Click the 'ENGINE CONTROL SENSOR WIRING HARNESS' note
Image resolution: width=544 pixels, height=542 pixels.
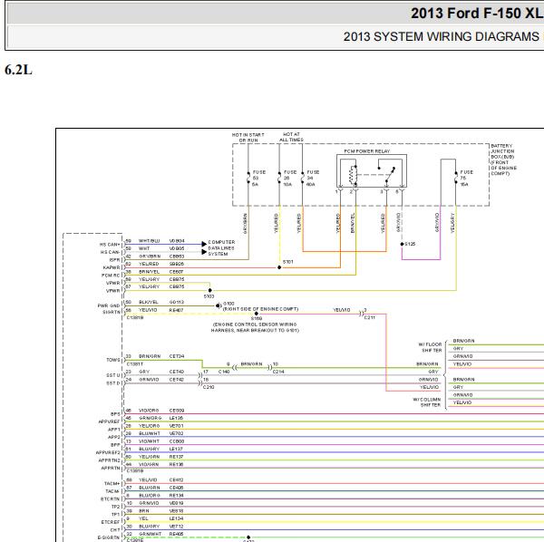(x=255, y=327)
